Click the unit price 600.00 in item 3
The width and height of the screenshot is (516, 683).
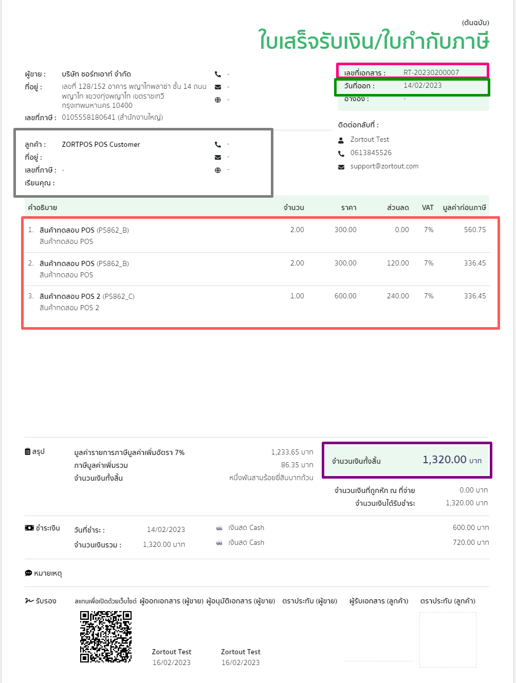click(345, 296)
